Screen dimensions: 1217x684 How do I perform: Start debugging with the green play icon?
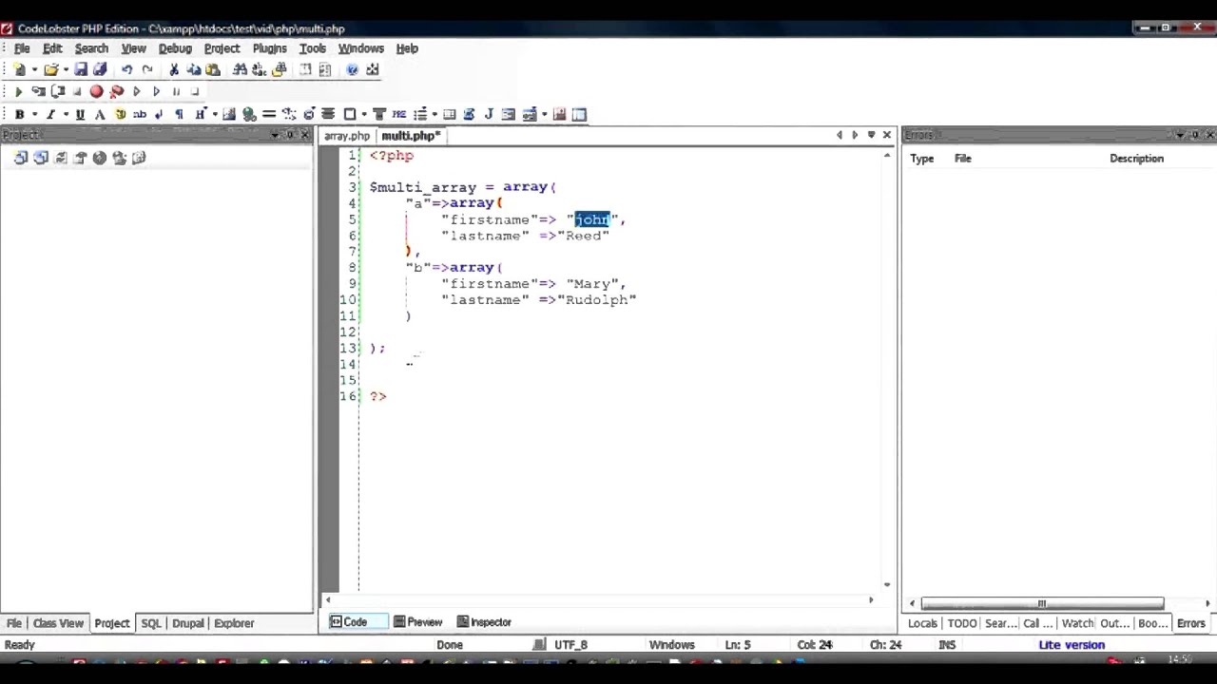(x=18, y=91)
